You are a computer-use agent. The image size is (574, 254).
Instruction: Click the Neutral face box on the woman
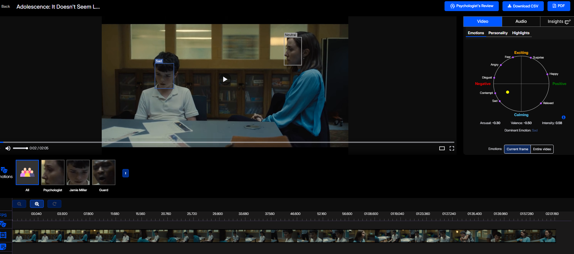[293, 51]
